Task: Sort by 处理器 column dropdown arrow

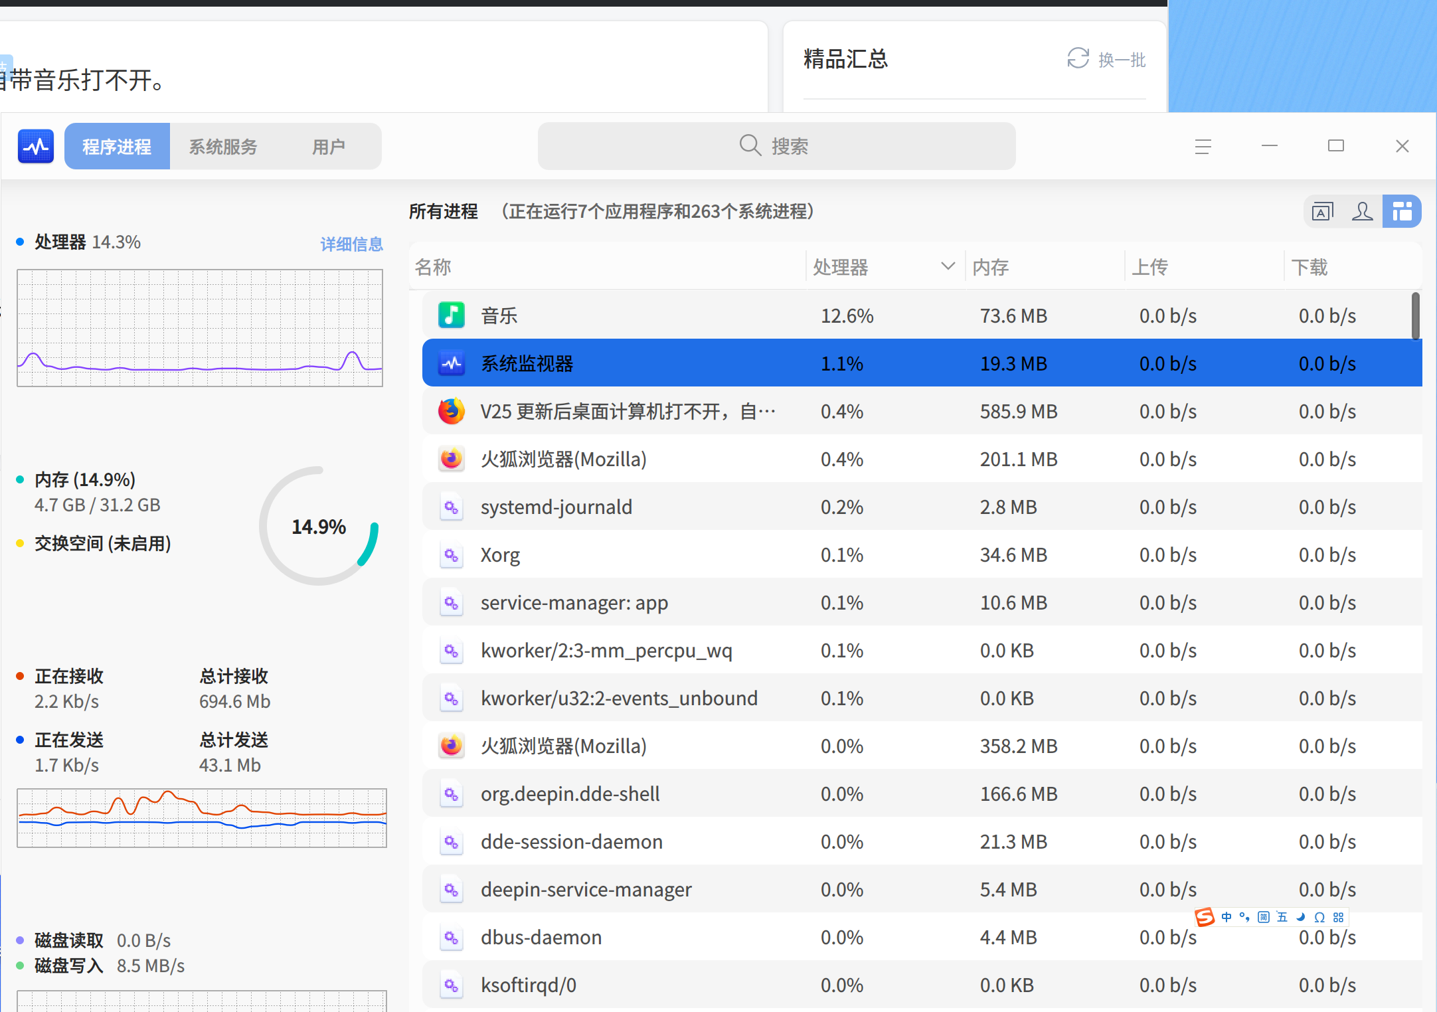Action: [948, 266]
